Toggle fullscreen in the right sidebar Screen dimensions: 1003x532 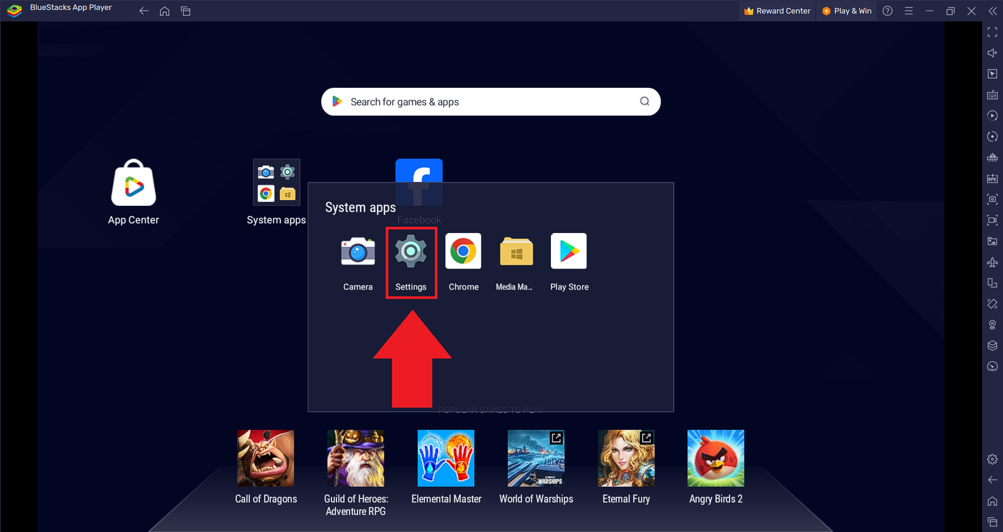(x=993, y=32)
